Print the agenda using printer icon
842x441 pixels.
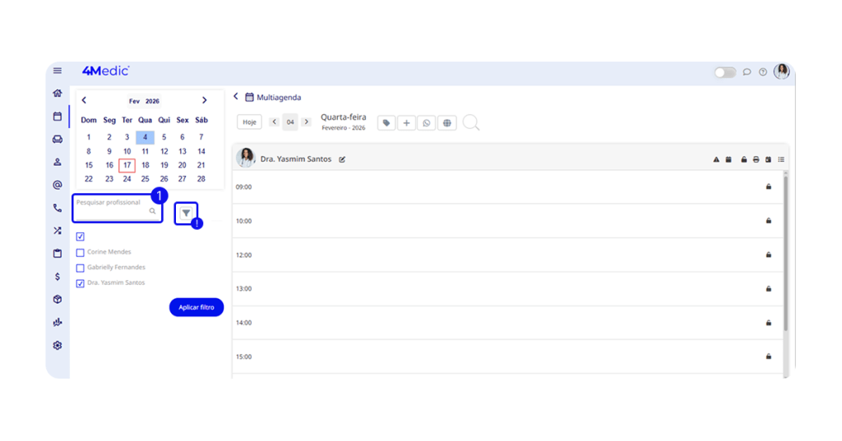pos(756,159)
